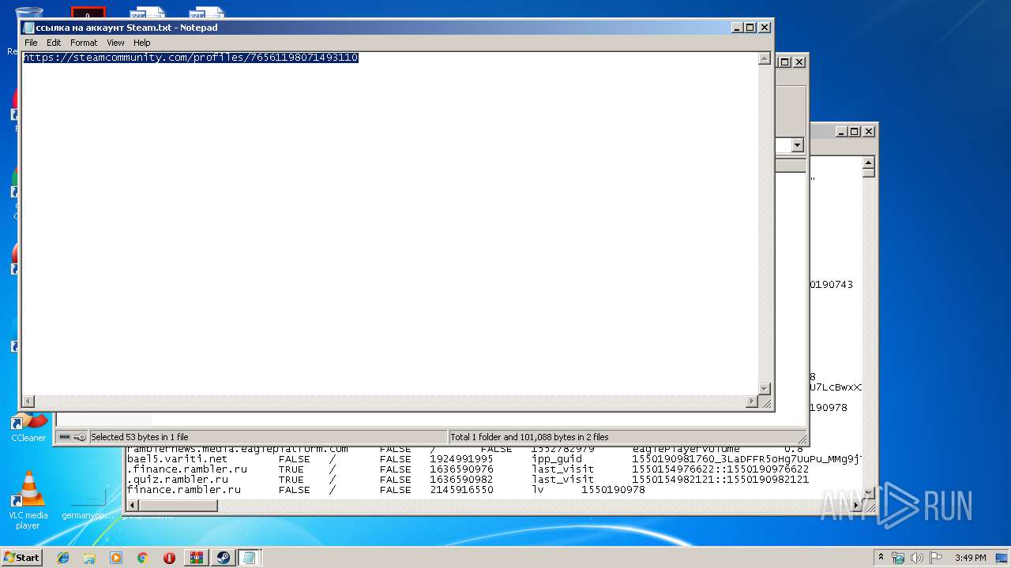
Task: Close the Notepad Steam.txt window
Action: coord(764,27)
